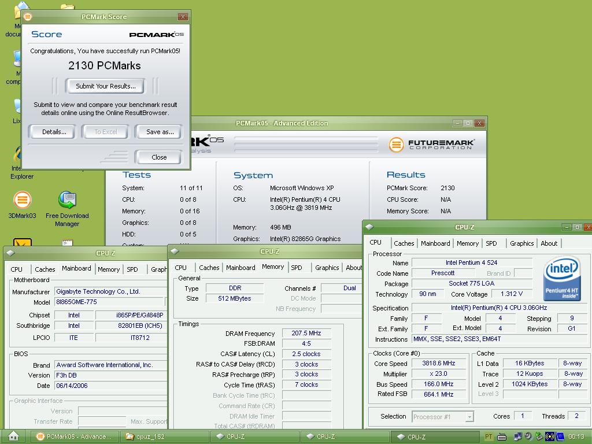The image size is (592, 444).
Task: Click the Manufacturer Gigabyte Technology field
Action: (110, 291)
